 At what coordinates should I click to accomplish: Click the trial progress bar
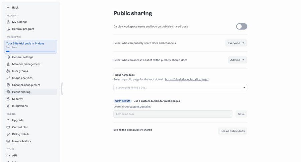(30, 51)
